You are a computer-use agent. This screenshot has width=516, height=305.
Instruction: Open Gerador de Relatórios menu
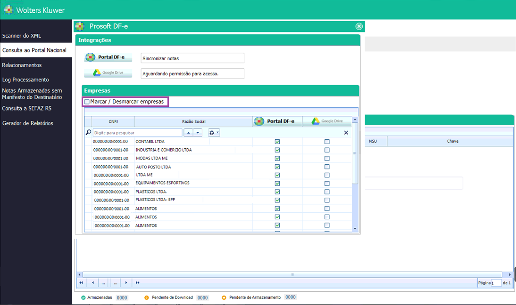click(28, 123)
